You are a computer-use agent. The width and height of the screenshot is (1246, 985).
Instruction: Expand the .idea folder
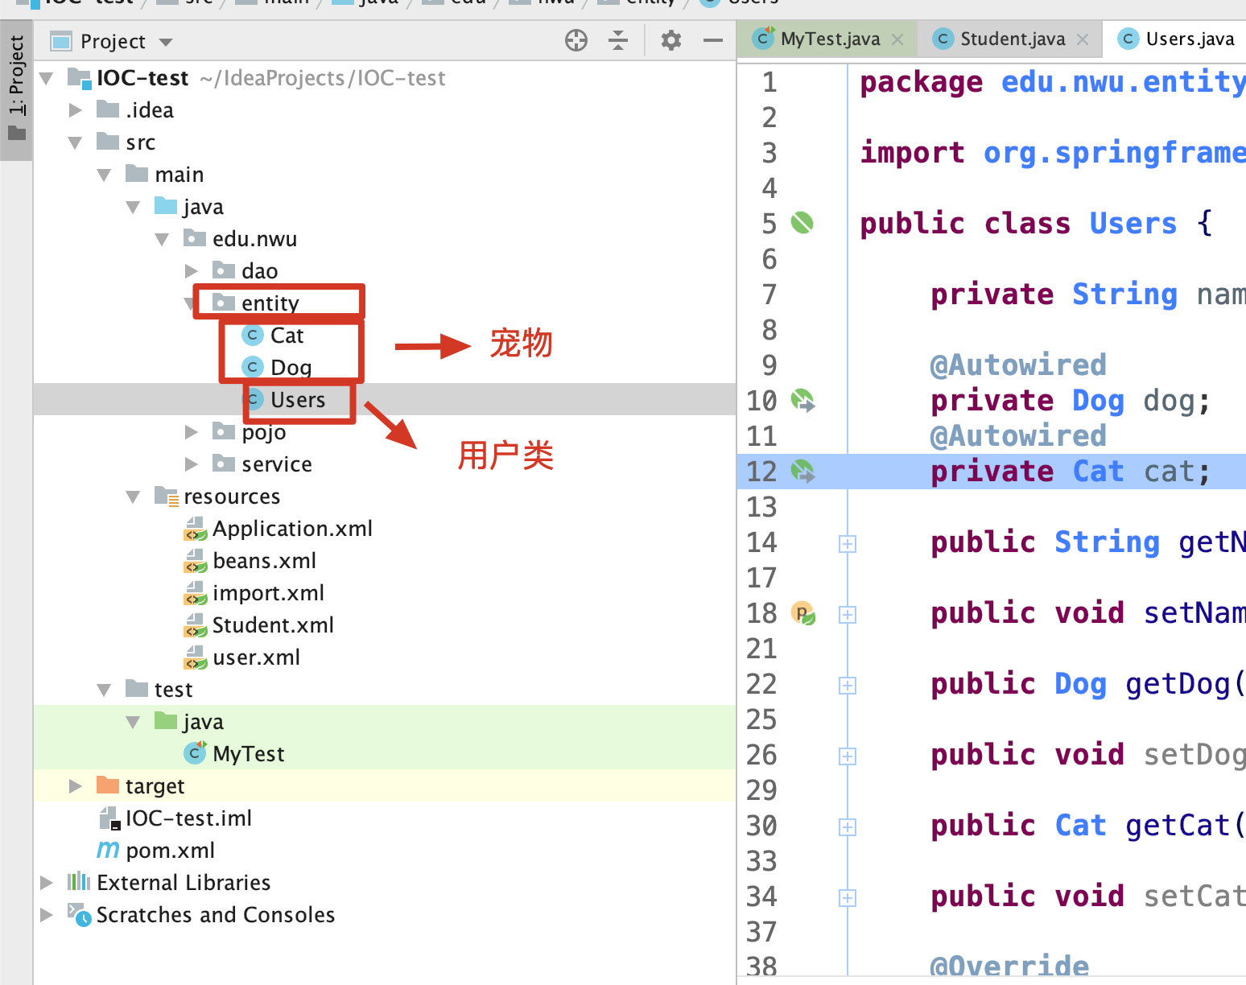coord(76,110)
